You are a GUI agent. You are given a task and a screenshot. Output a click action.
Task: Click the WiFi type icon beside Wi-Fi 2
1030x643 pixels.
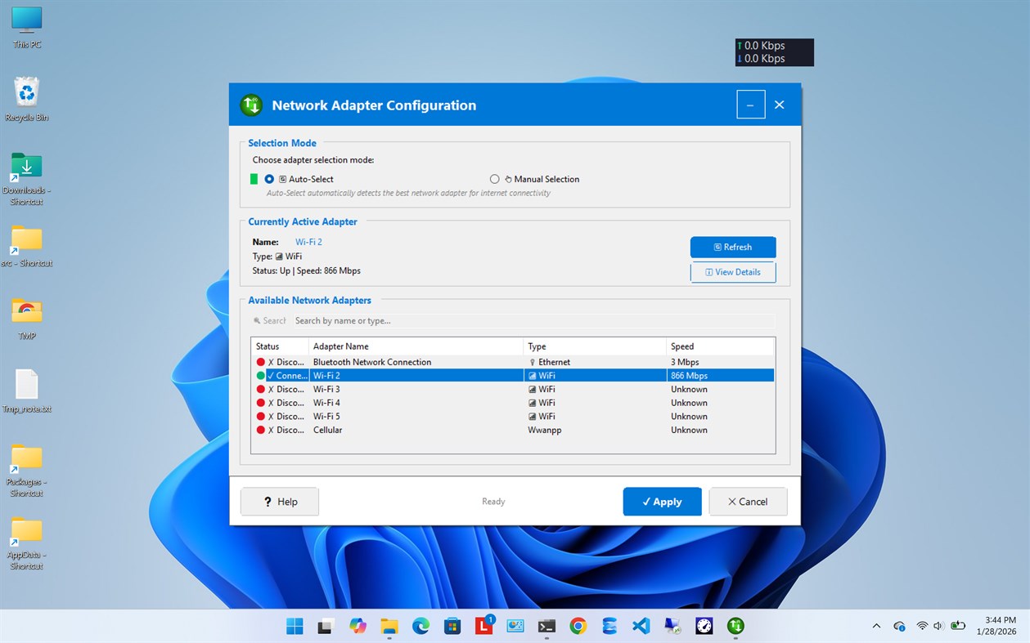(x=532, y=375)
